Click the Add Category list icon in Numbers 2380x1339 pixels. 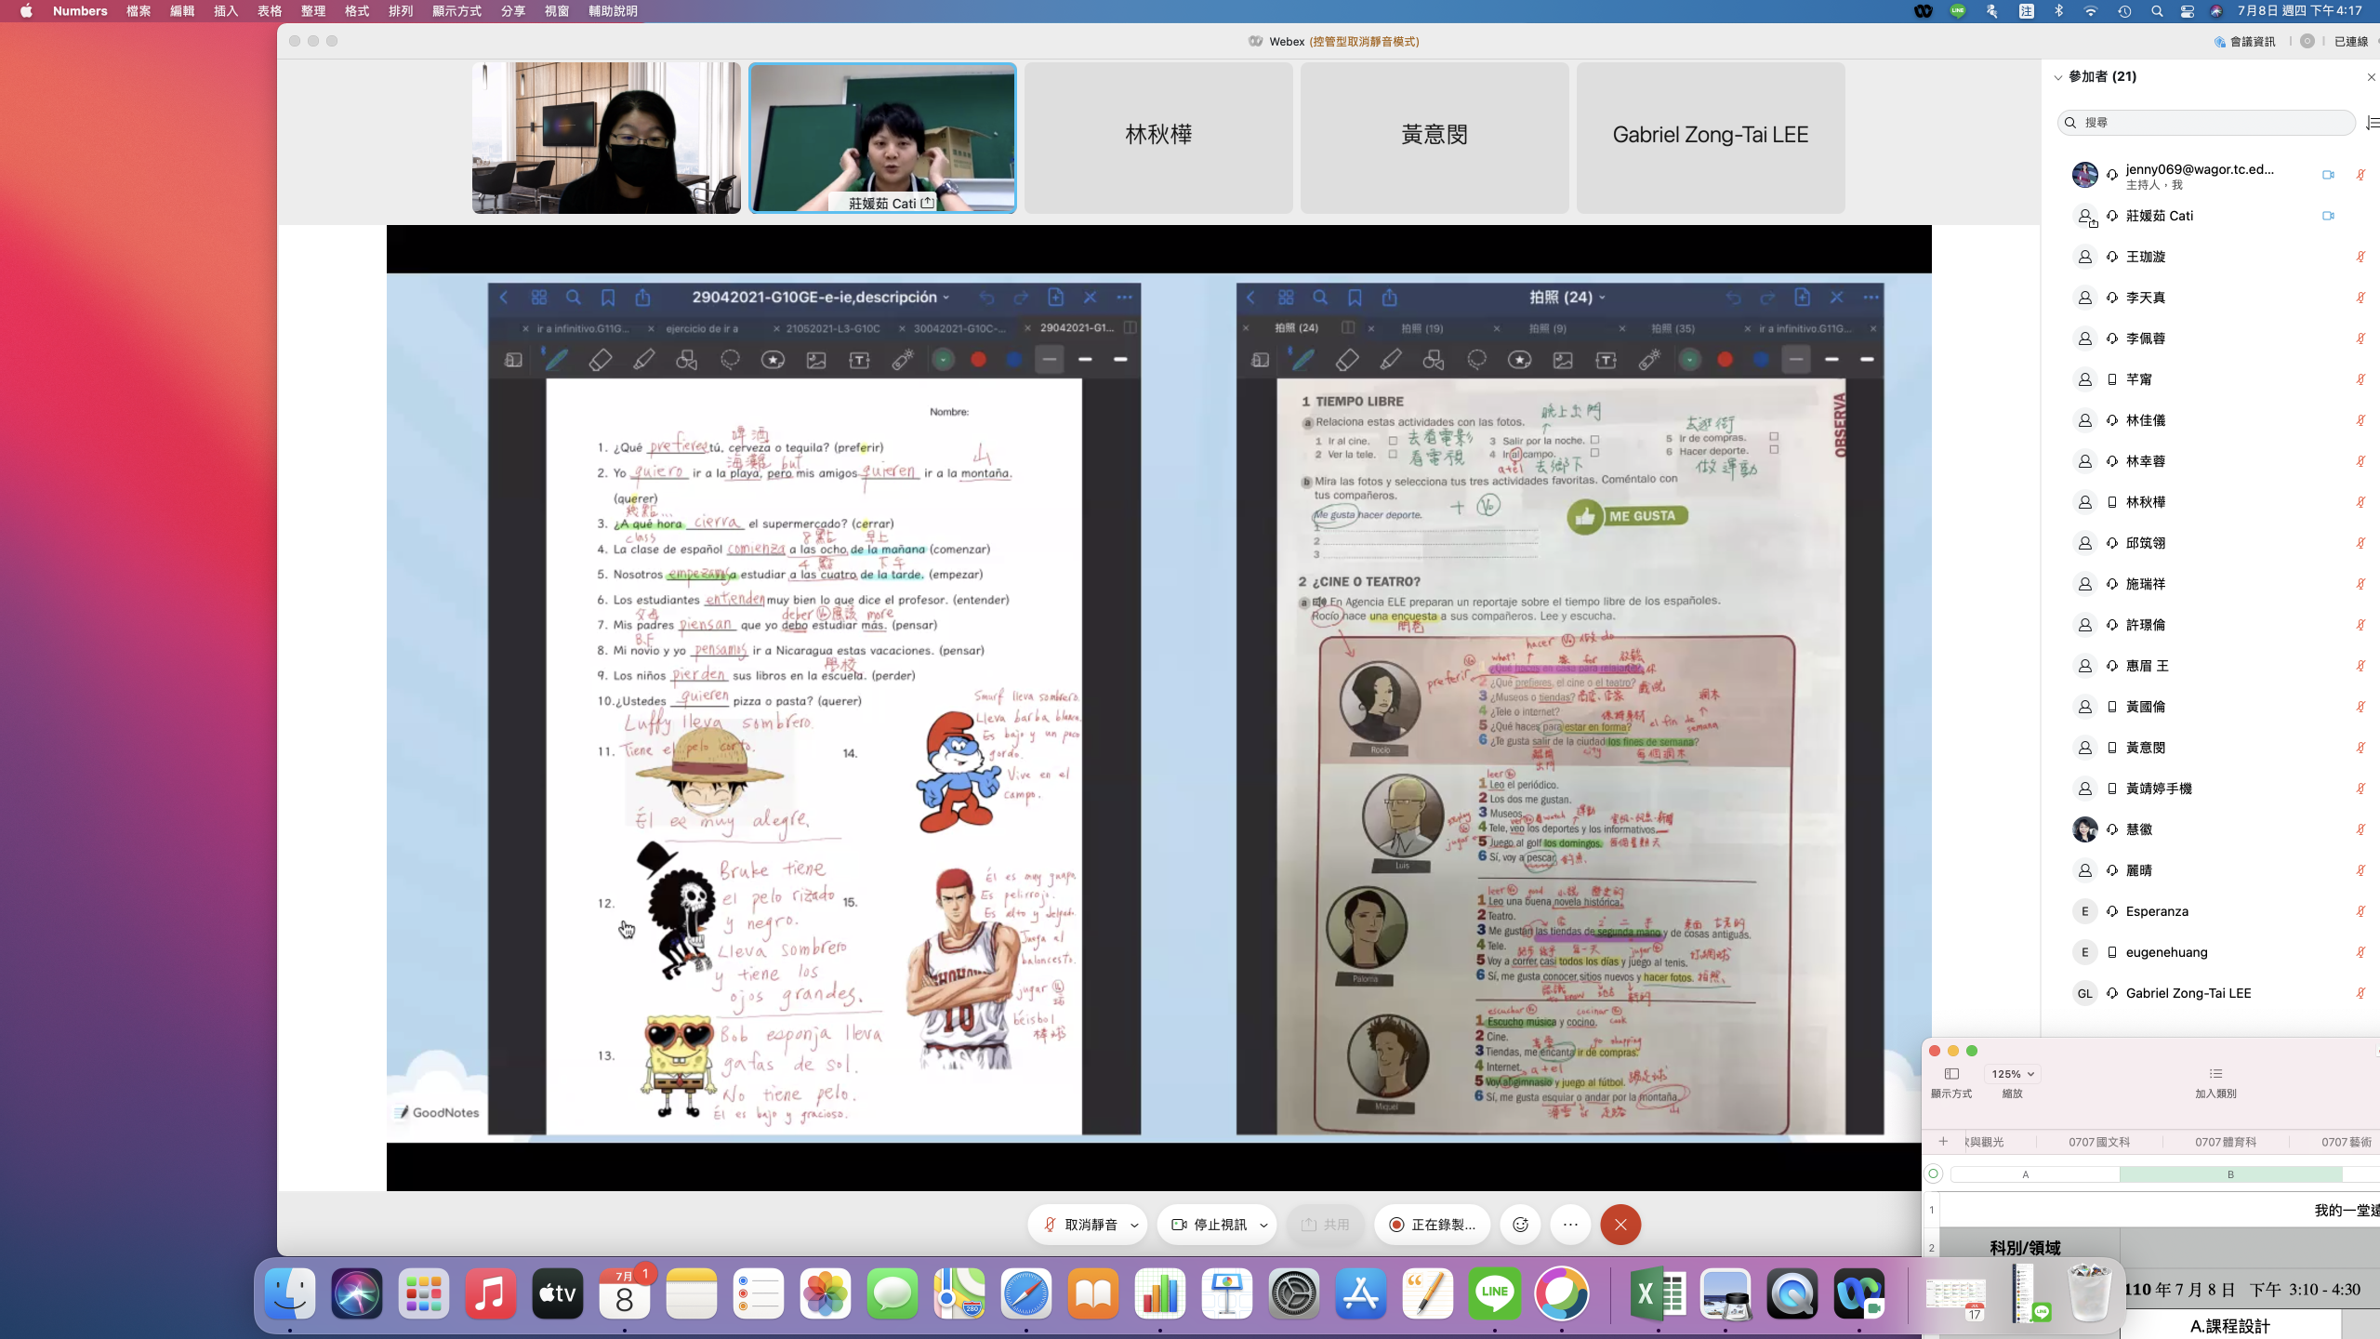pyautogui.click(x=2215, y=1074)
